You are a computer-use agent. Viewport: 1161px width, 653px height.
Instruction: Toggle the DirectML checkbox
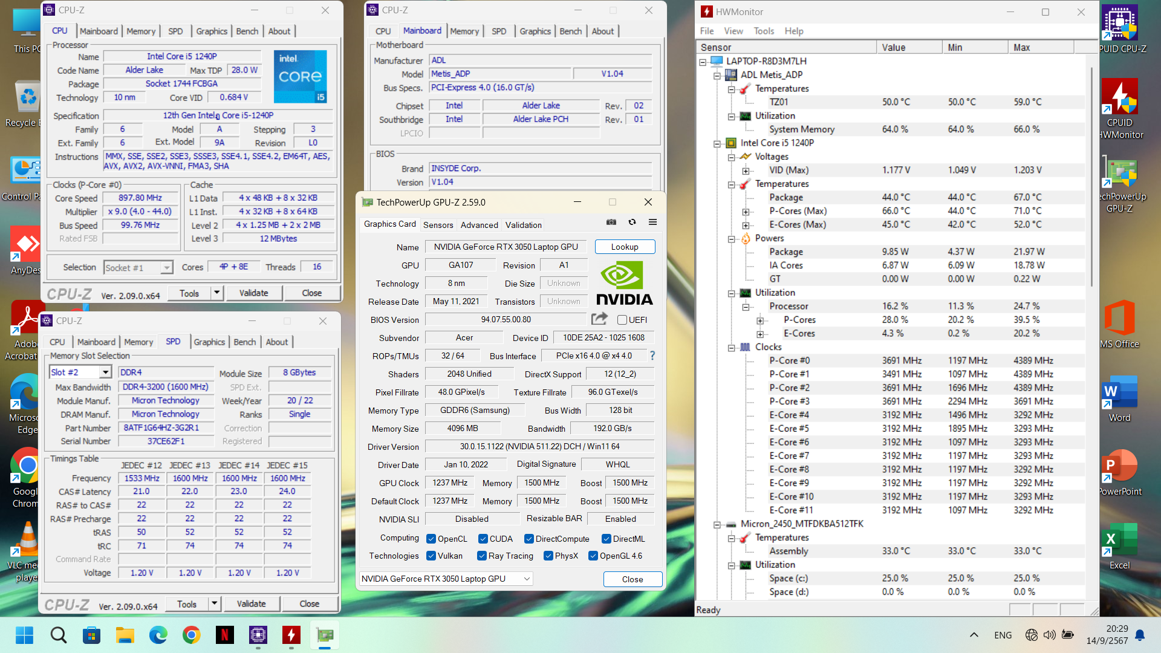click(607, 539)
